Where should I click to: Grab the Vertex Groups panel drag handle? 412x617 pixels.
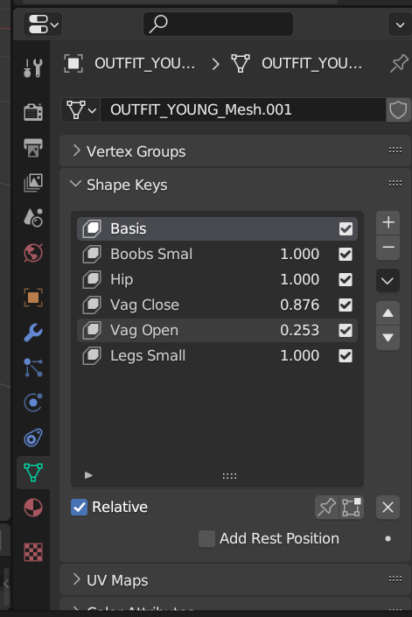pos(395,150)
